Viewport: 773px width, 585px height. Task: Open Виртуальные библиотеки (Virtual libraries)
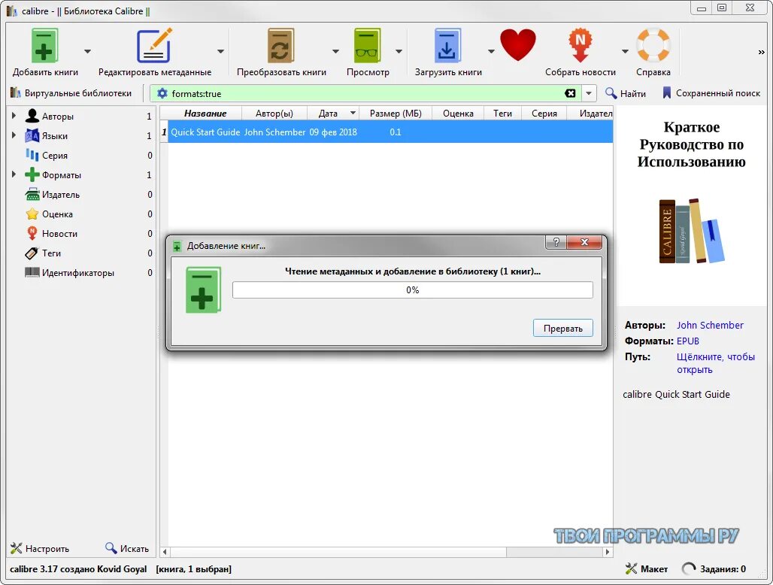point(71,92)
